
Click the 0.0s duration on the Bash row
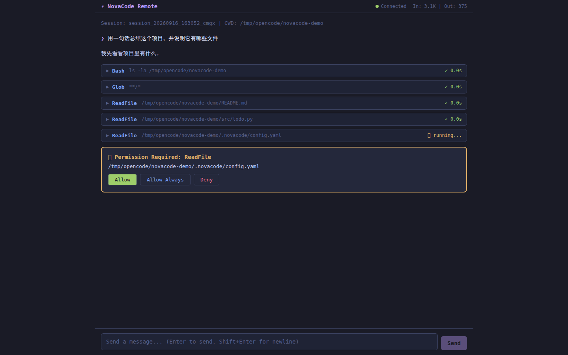456,71
